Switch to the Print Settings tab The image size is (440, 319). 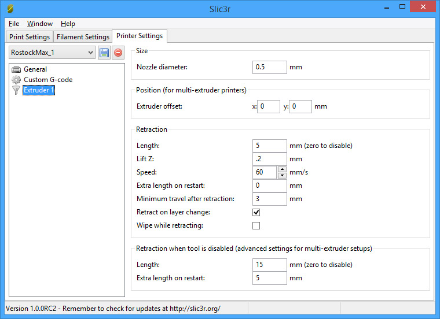(30, 37)
